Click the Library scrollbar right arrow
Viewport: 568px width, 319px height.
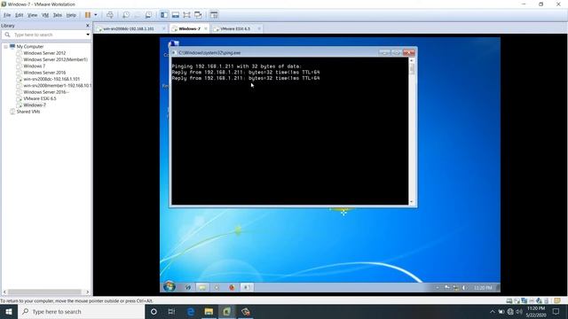[87, 292]
